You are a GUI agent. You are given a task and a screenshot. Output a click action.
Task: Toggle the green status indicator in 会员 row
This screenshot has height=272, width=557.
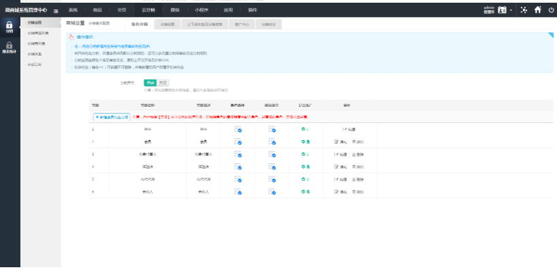pos(305,141)
